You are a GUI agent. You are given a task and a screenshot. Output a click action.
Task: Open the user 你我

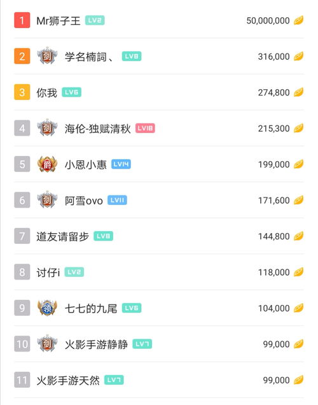(46, 92)
